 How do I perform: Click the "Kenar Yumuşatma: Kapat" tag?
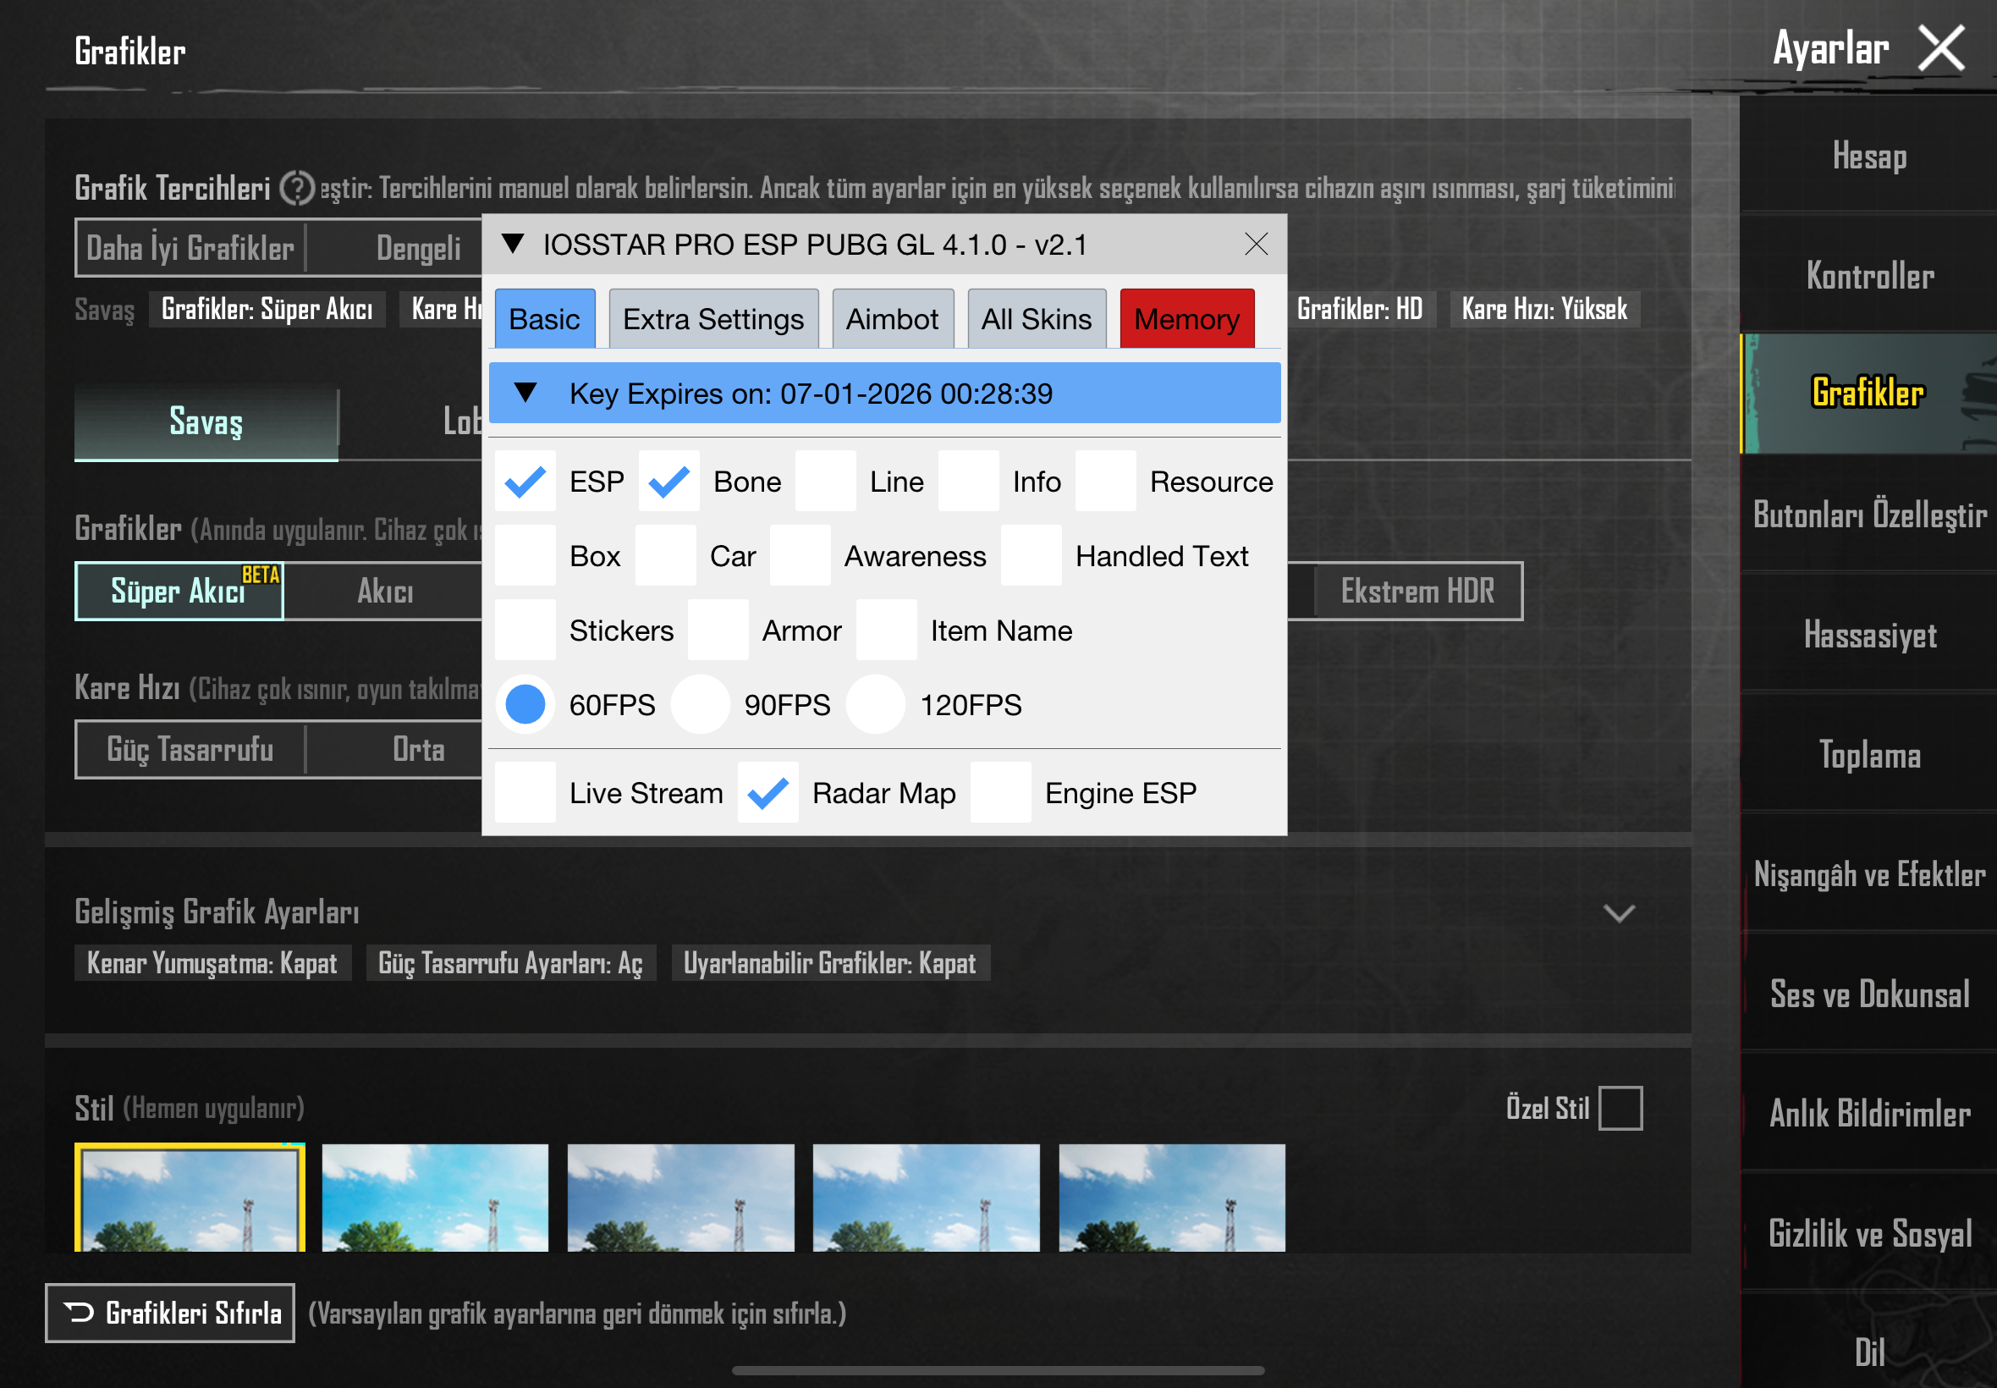212,963
